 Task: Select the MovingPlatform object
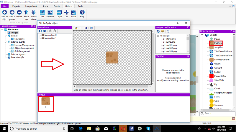[222, 60]
